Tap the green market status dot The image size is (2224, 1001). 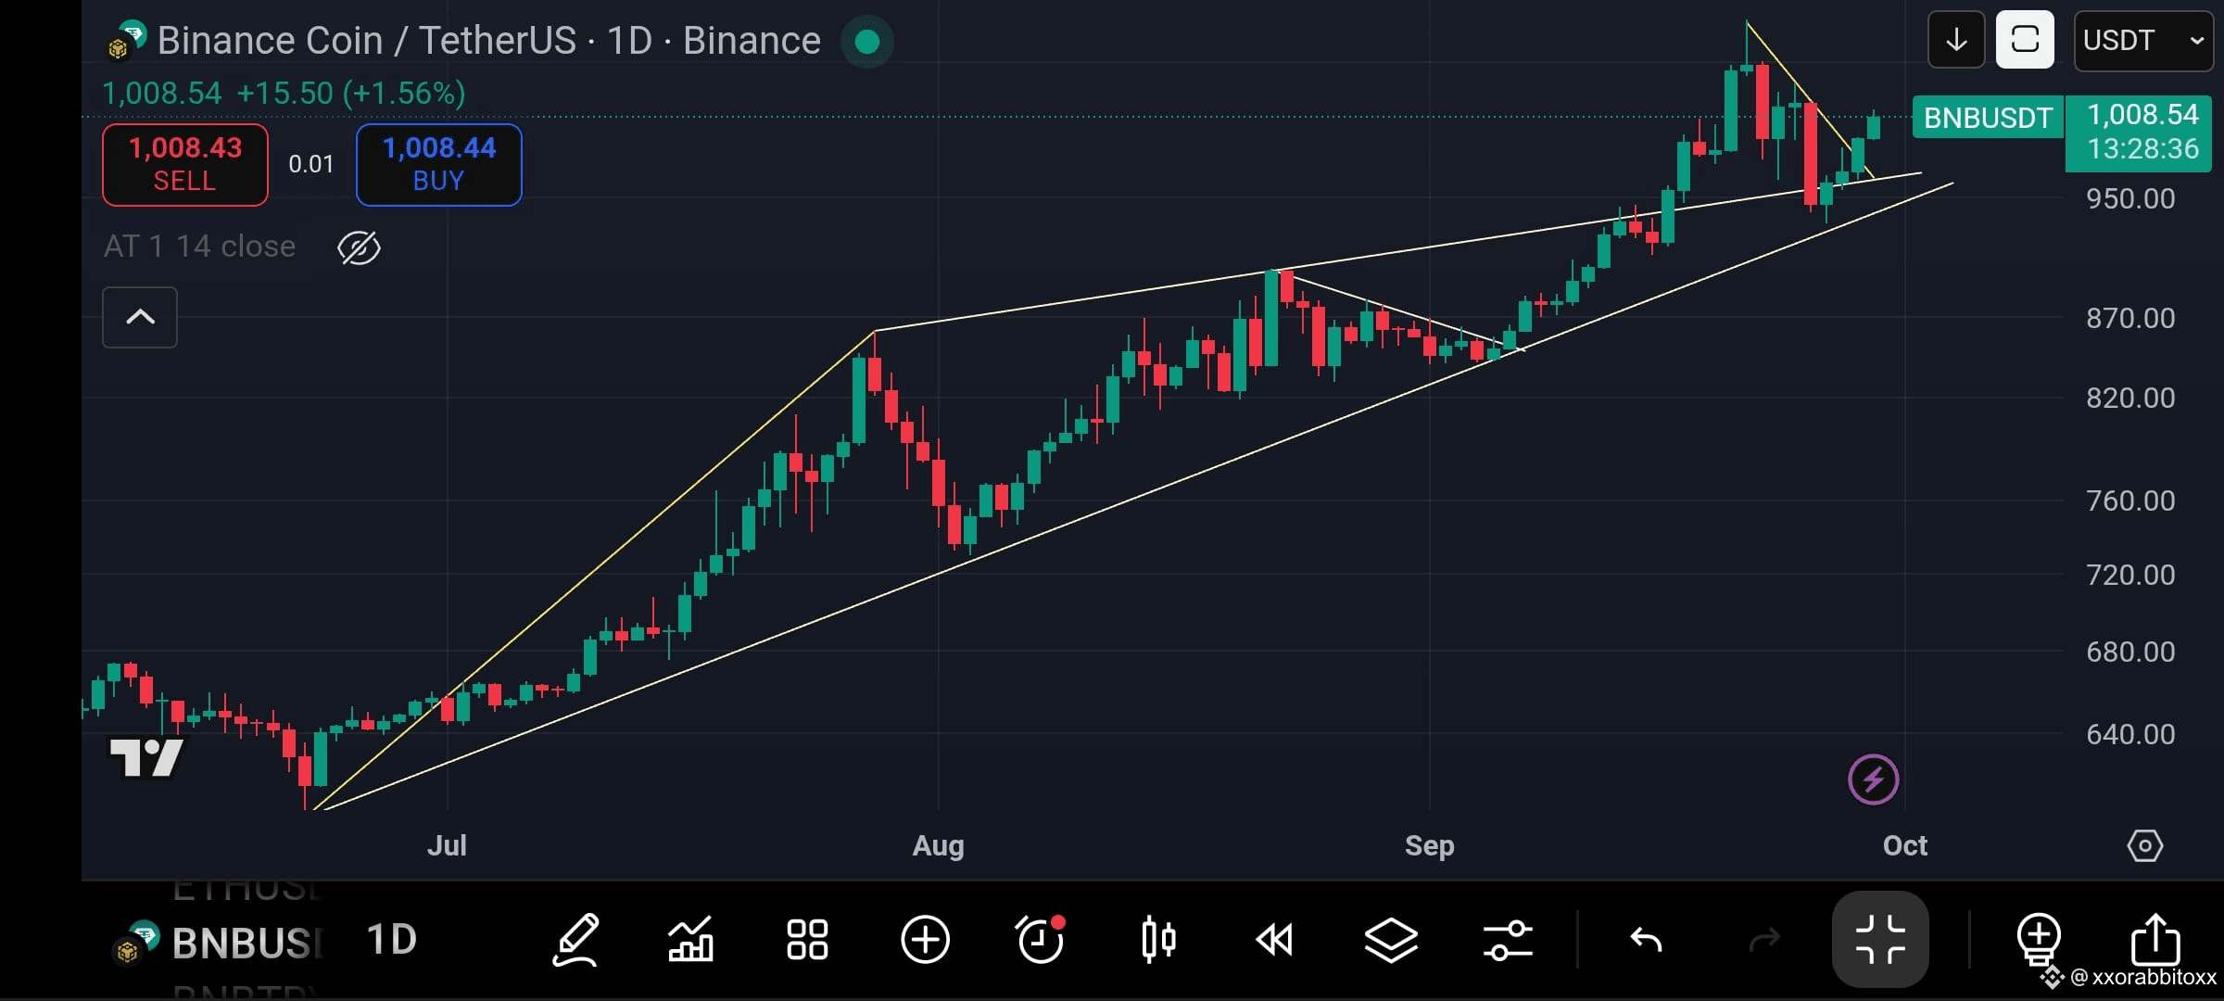point(867,41)
